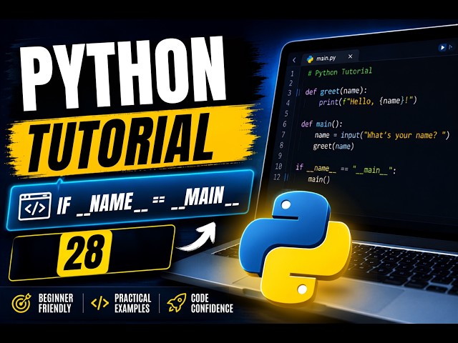Click the BEGINNER FRIENDLY label

pos(56,303)
